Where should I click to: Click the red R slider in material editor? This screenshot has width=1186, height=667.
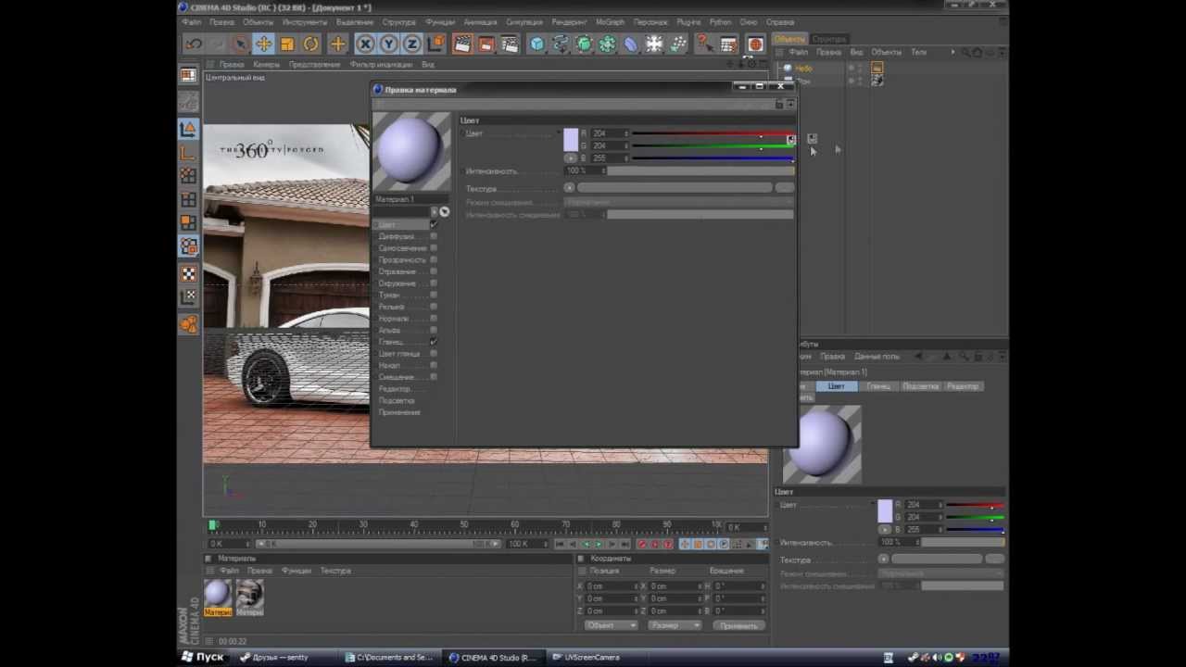[x=712, y=133]
